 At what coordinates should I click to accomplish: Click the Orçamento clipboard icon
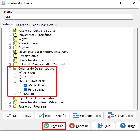coord(15,47)
